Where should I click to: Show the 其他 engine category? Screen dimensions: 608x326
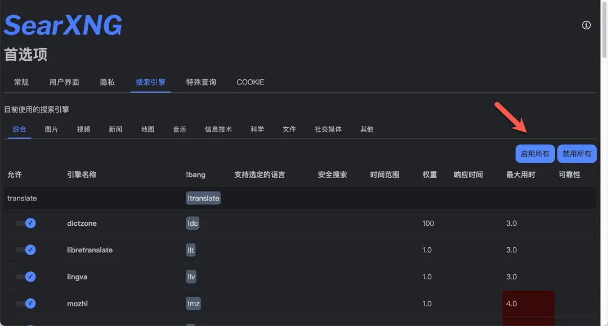click(366, 129)
